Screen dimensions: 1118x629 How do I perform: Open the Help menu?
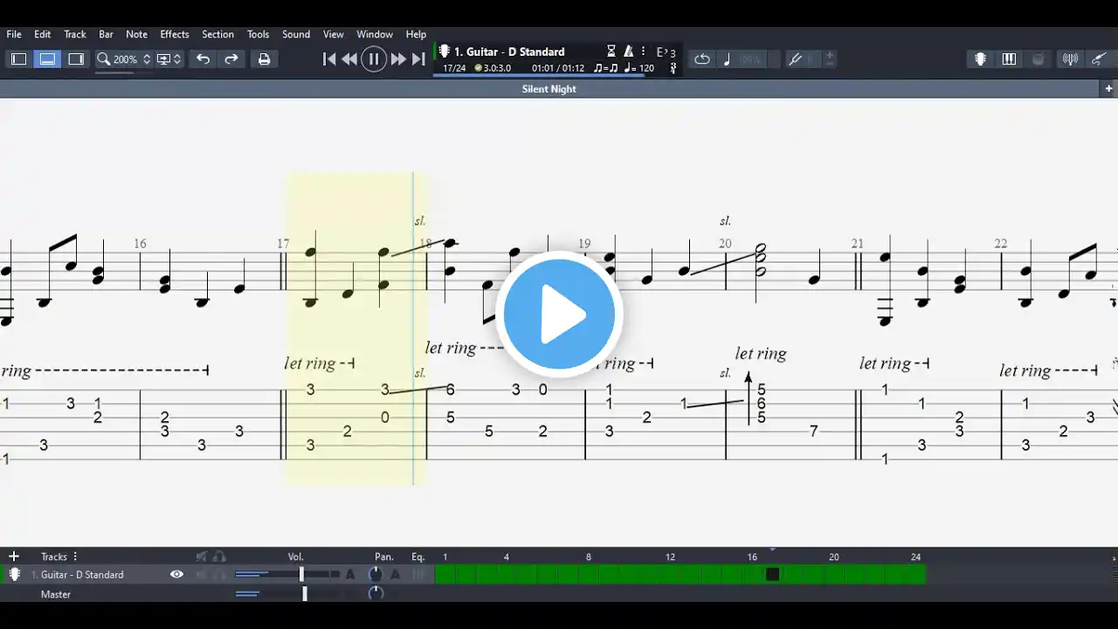point(416,34)
